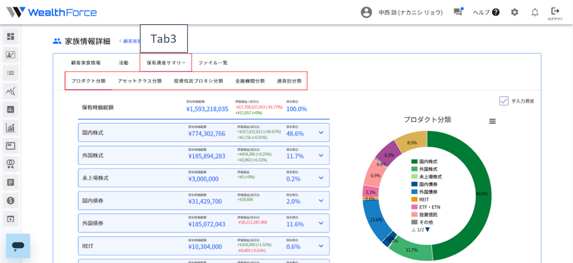Viewport: 573px width, 263px height.
Task: Open the document notes sidebar icon
Action: click(11, 182)
